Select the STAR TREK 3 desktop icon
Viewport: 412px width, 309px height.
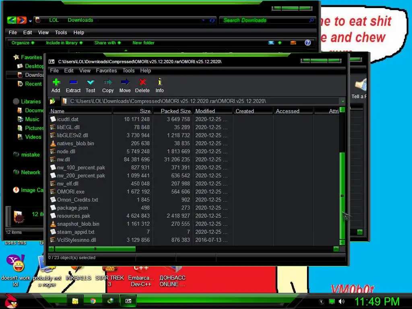[x=109, y=277]
